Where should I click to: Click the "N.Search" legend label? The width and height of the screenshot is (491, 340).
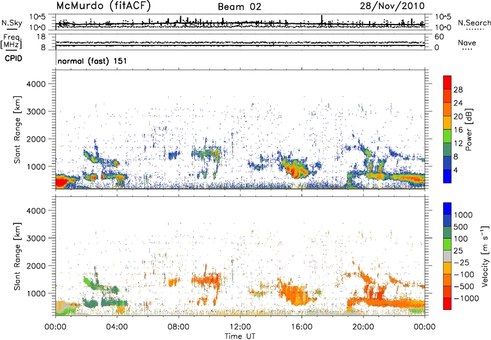pos(474,23)
